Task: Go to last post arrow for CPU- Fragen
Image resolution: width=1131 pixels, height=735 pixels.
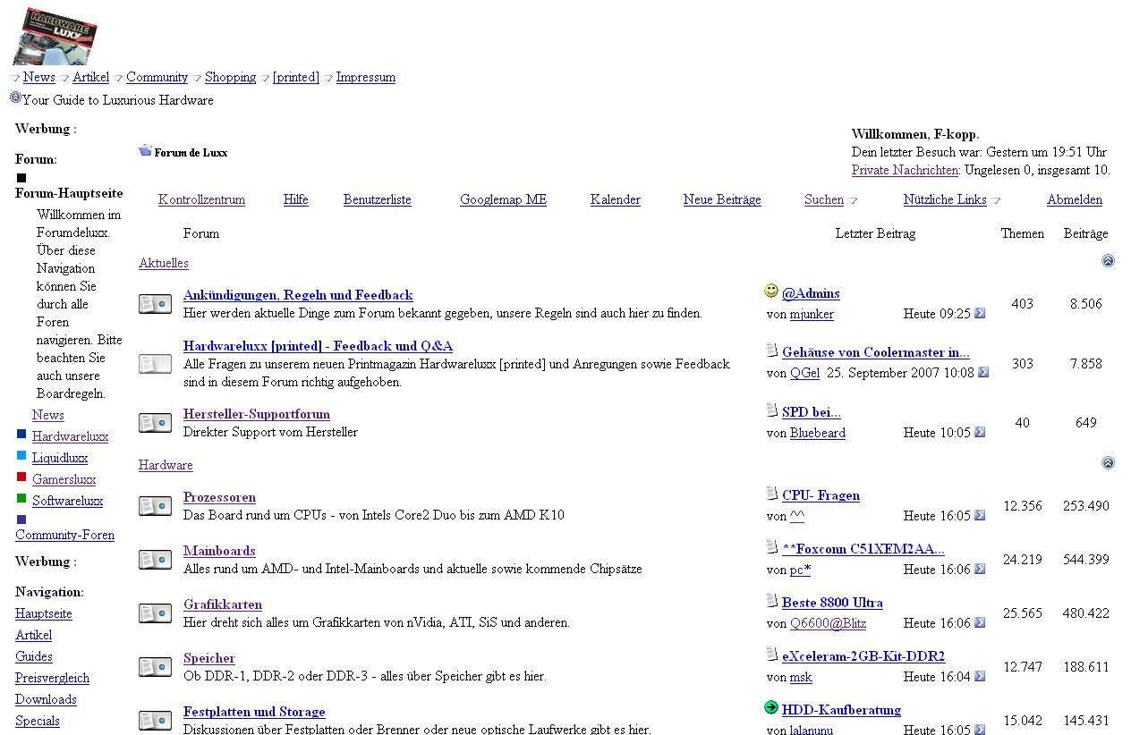Action: pos(980,515)
